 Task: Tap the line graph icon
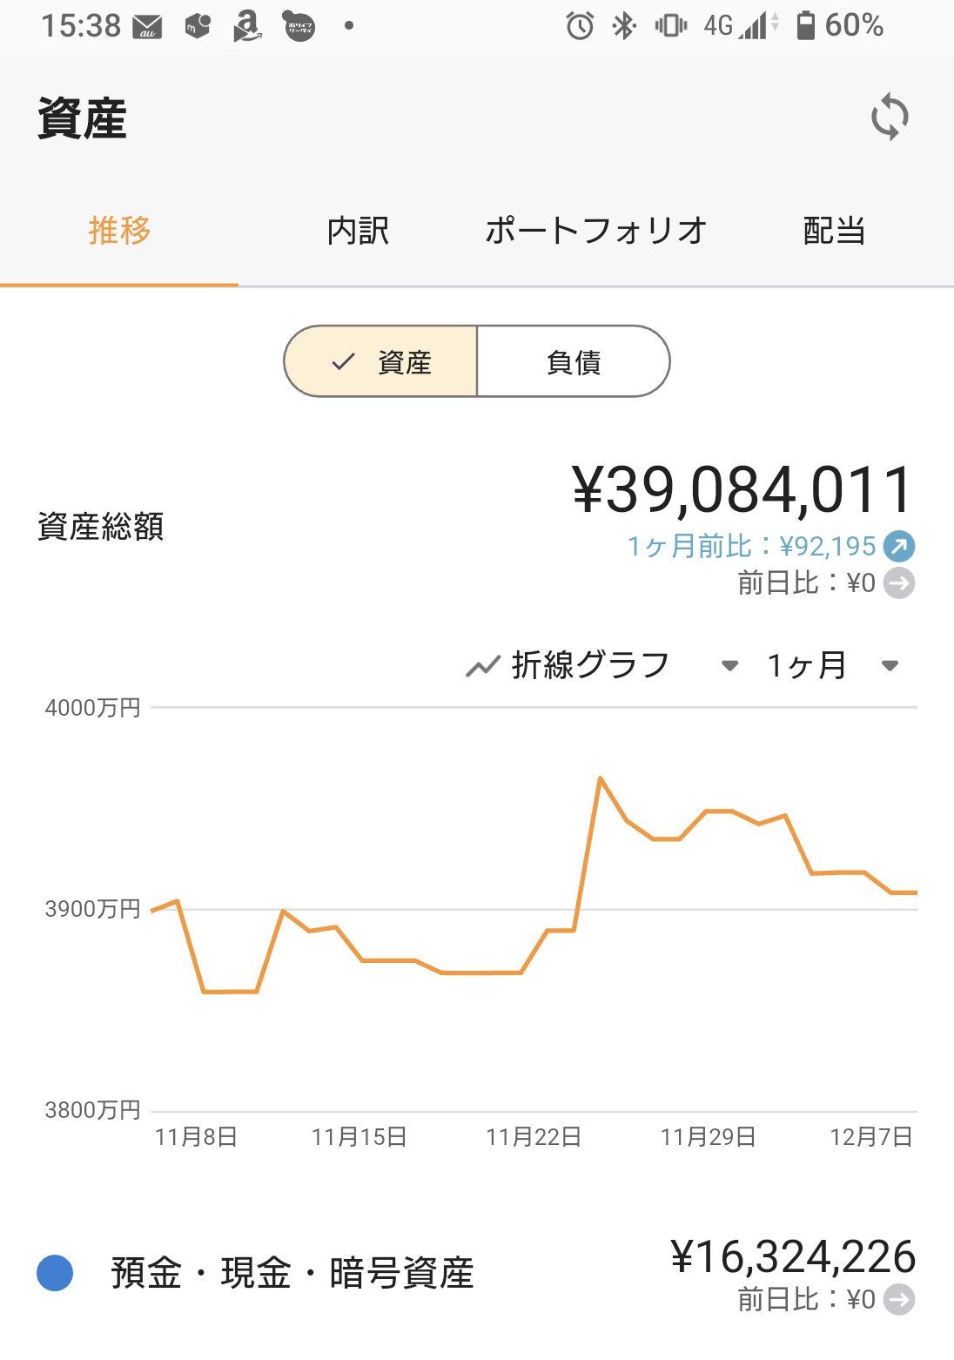click(x=482, y=667)
